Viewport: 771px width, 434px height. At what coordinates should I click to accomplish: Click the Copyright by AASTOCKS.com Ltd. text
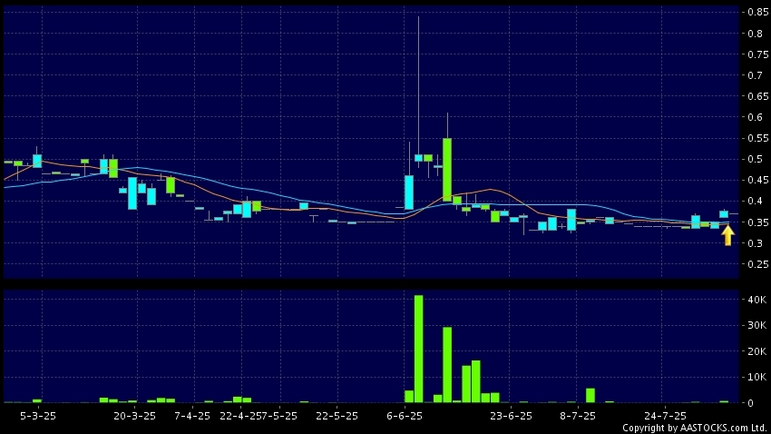point(695,428)
